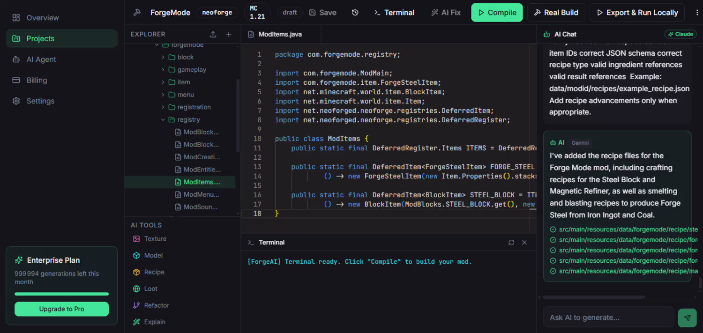Switch AI model using the Claude badge

[681, 34]
